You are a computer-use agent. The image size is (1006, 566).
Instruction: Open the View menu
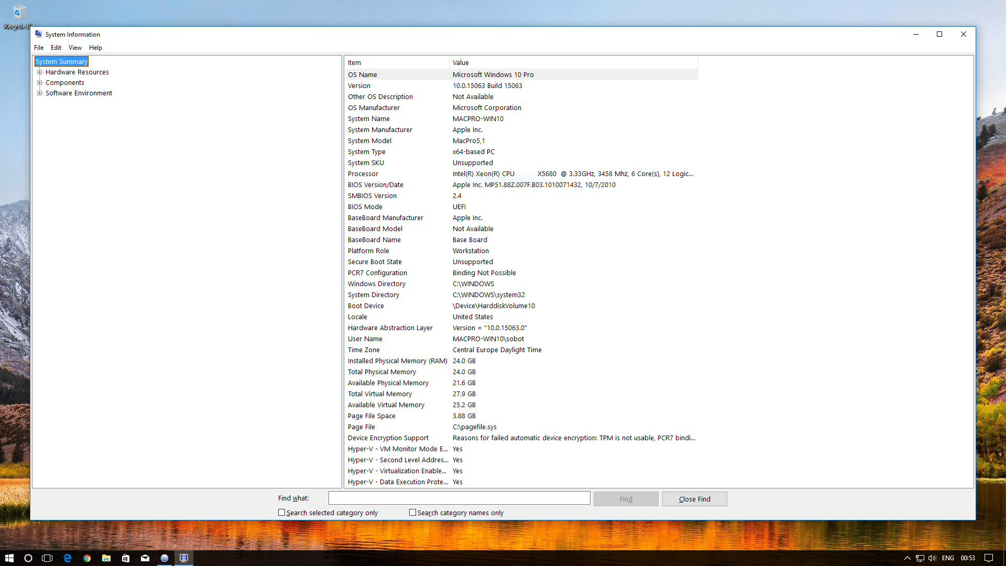coord(75,48)
